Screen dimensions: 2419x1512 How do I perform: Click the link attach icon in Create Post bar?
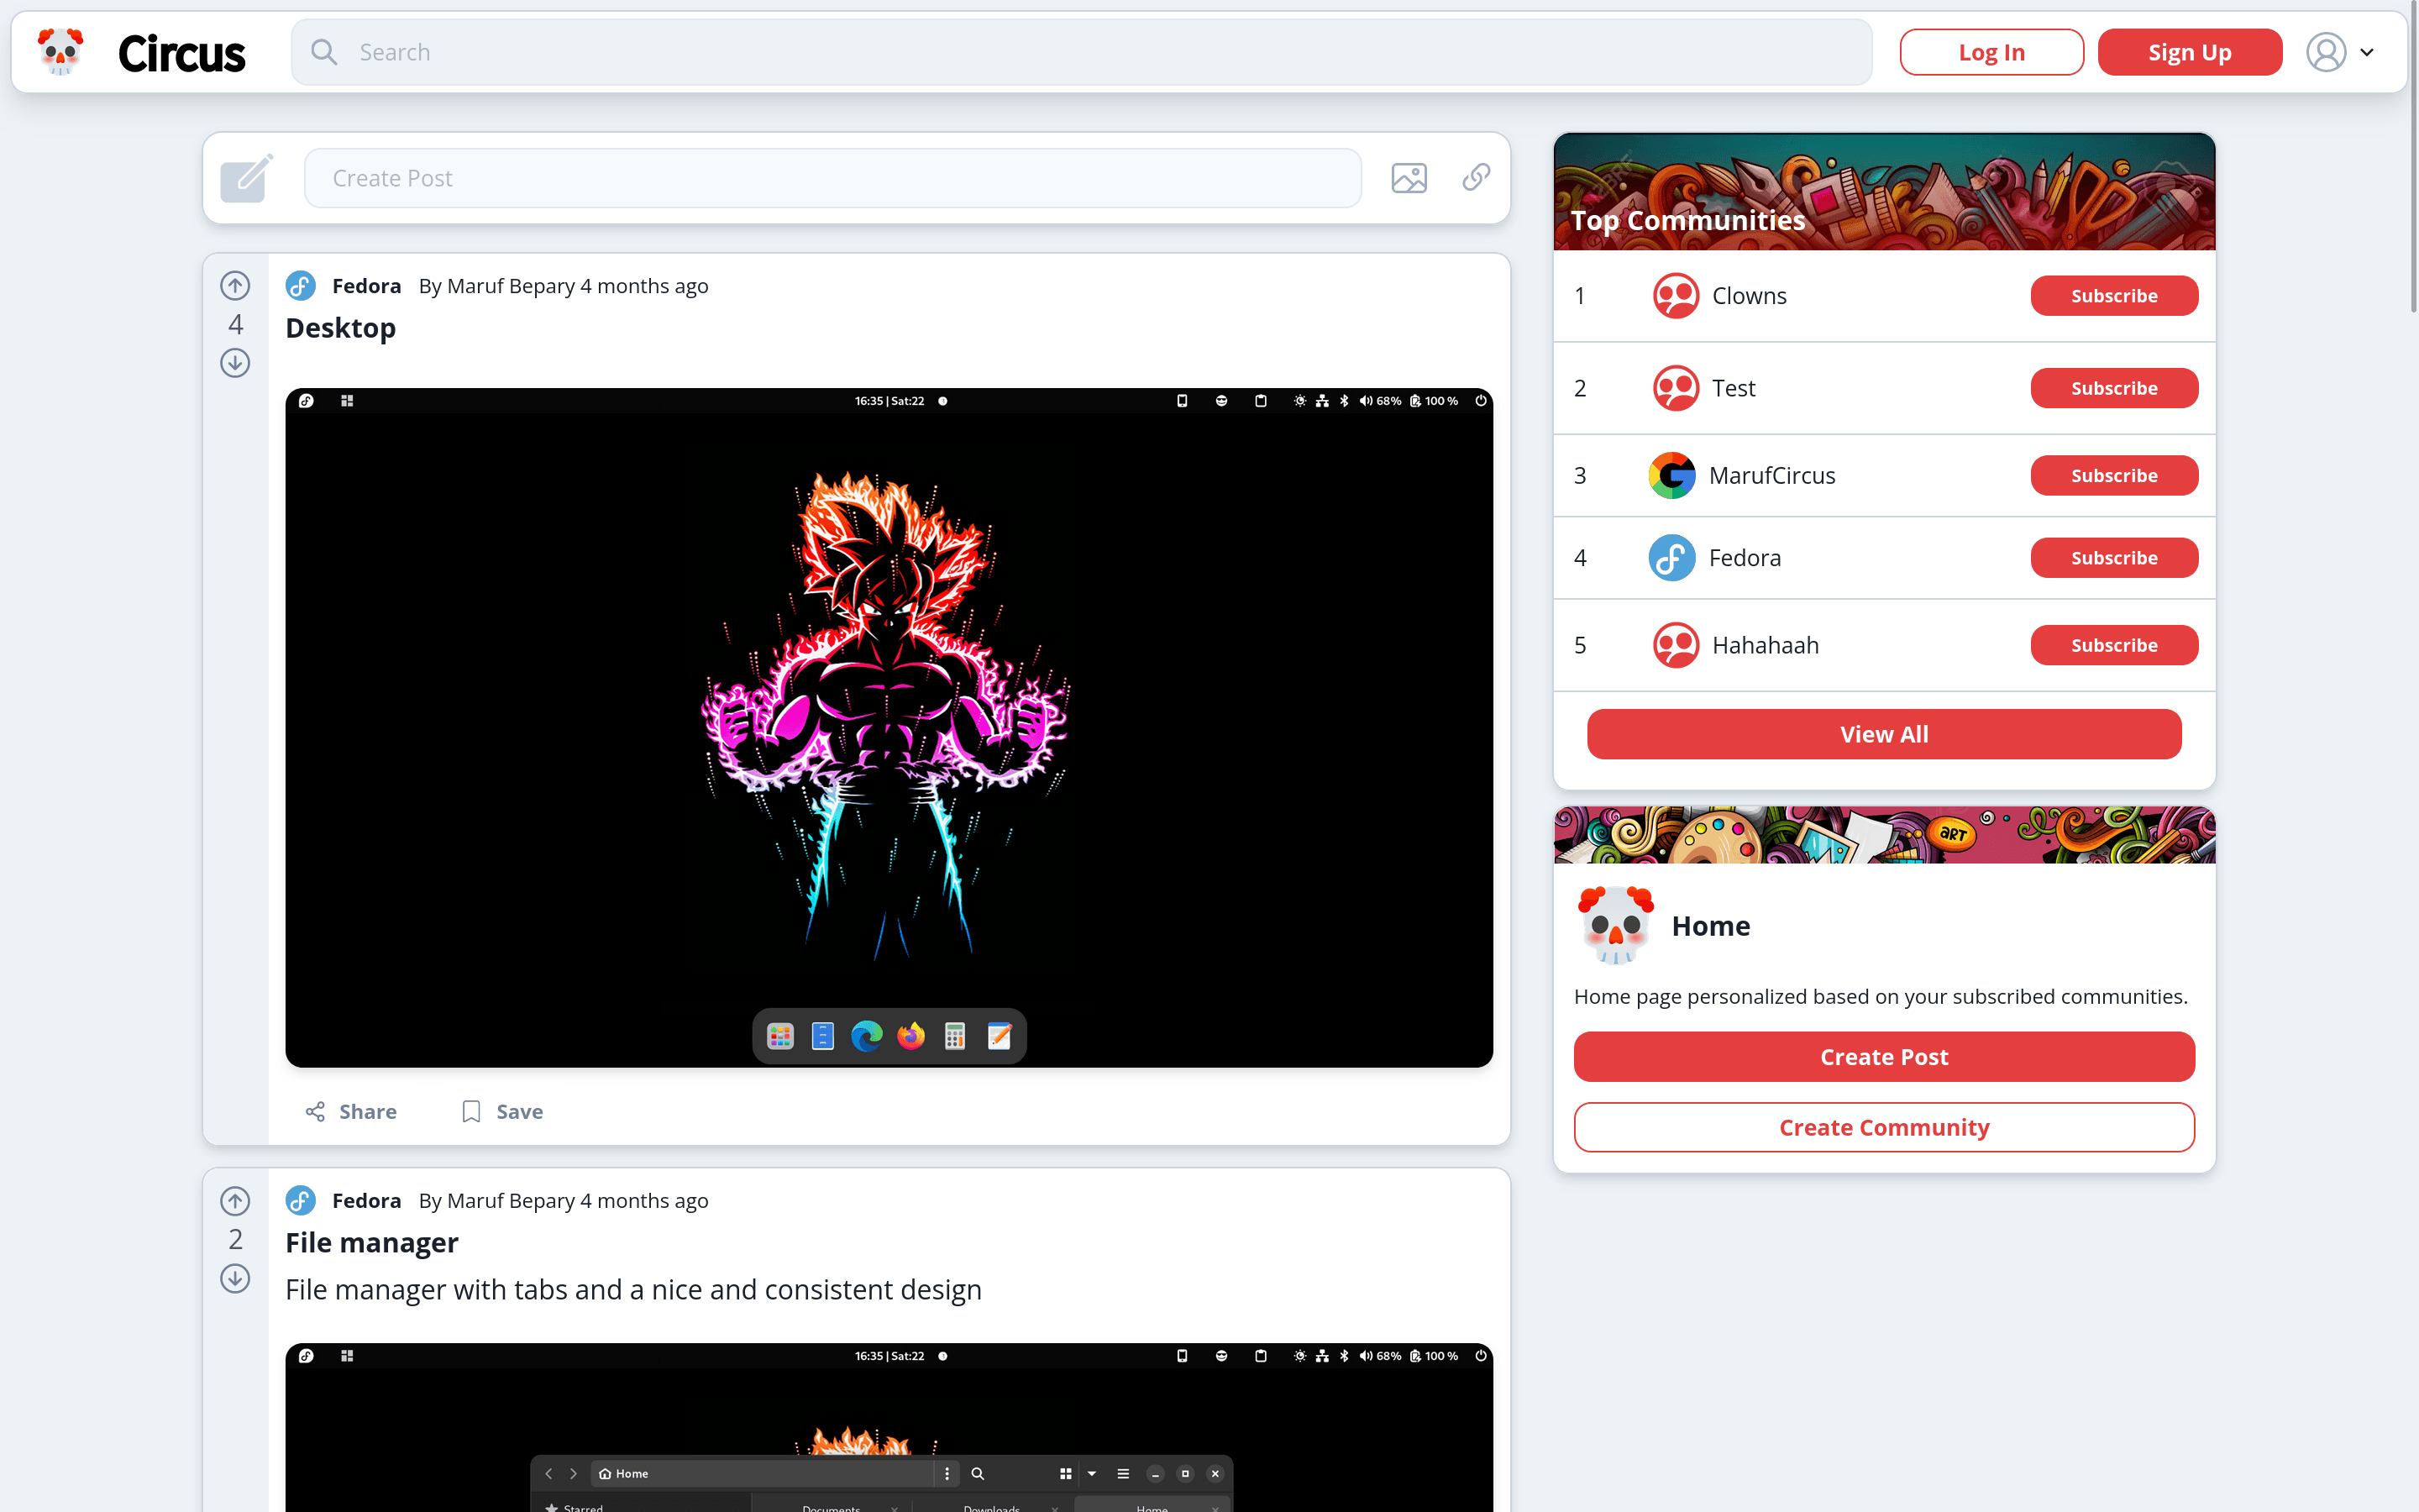1477,177
